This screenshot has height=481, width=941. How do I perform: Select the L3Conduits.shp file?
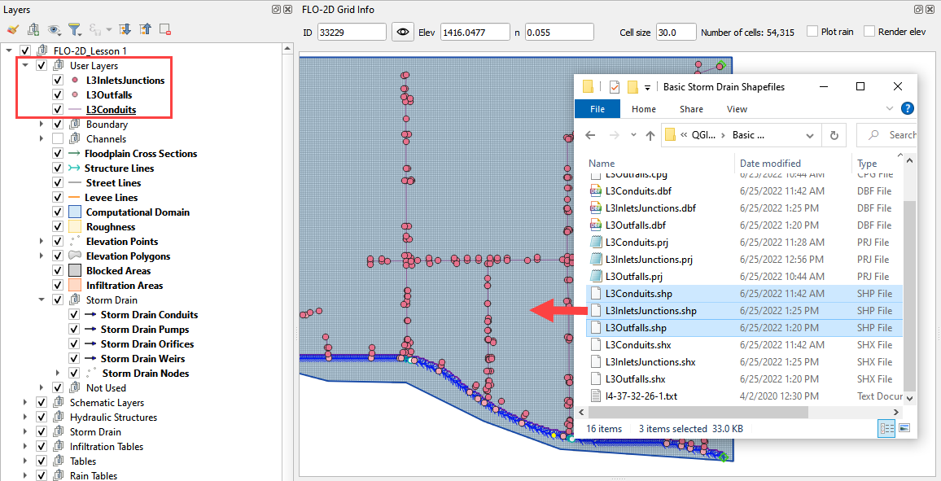[638, 294]
